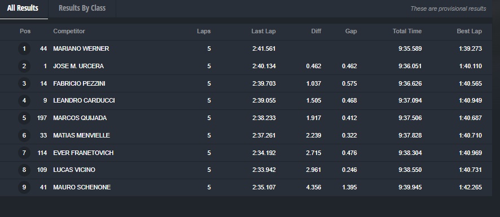Select the position 7 circle badge
This screenshot has height=217, width=500.
pyautogui.click(x=24, y=153)
